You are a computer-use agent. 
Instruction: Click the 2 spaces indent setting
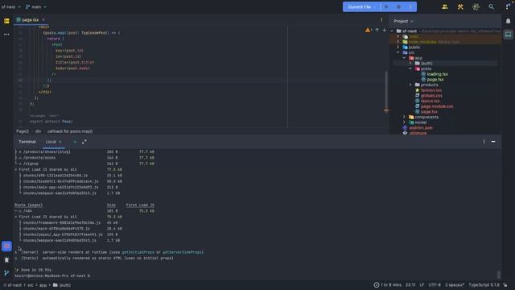455,285
